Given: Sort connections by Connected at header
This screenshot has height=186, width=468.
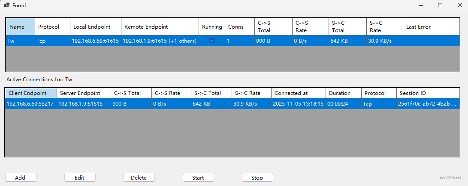Looking at the screenshot, I should pos(298,93).
